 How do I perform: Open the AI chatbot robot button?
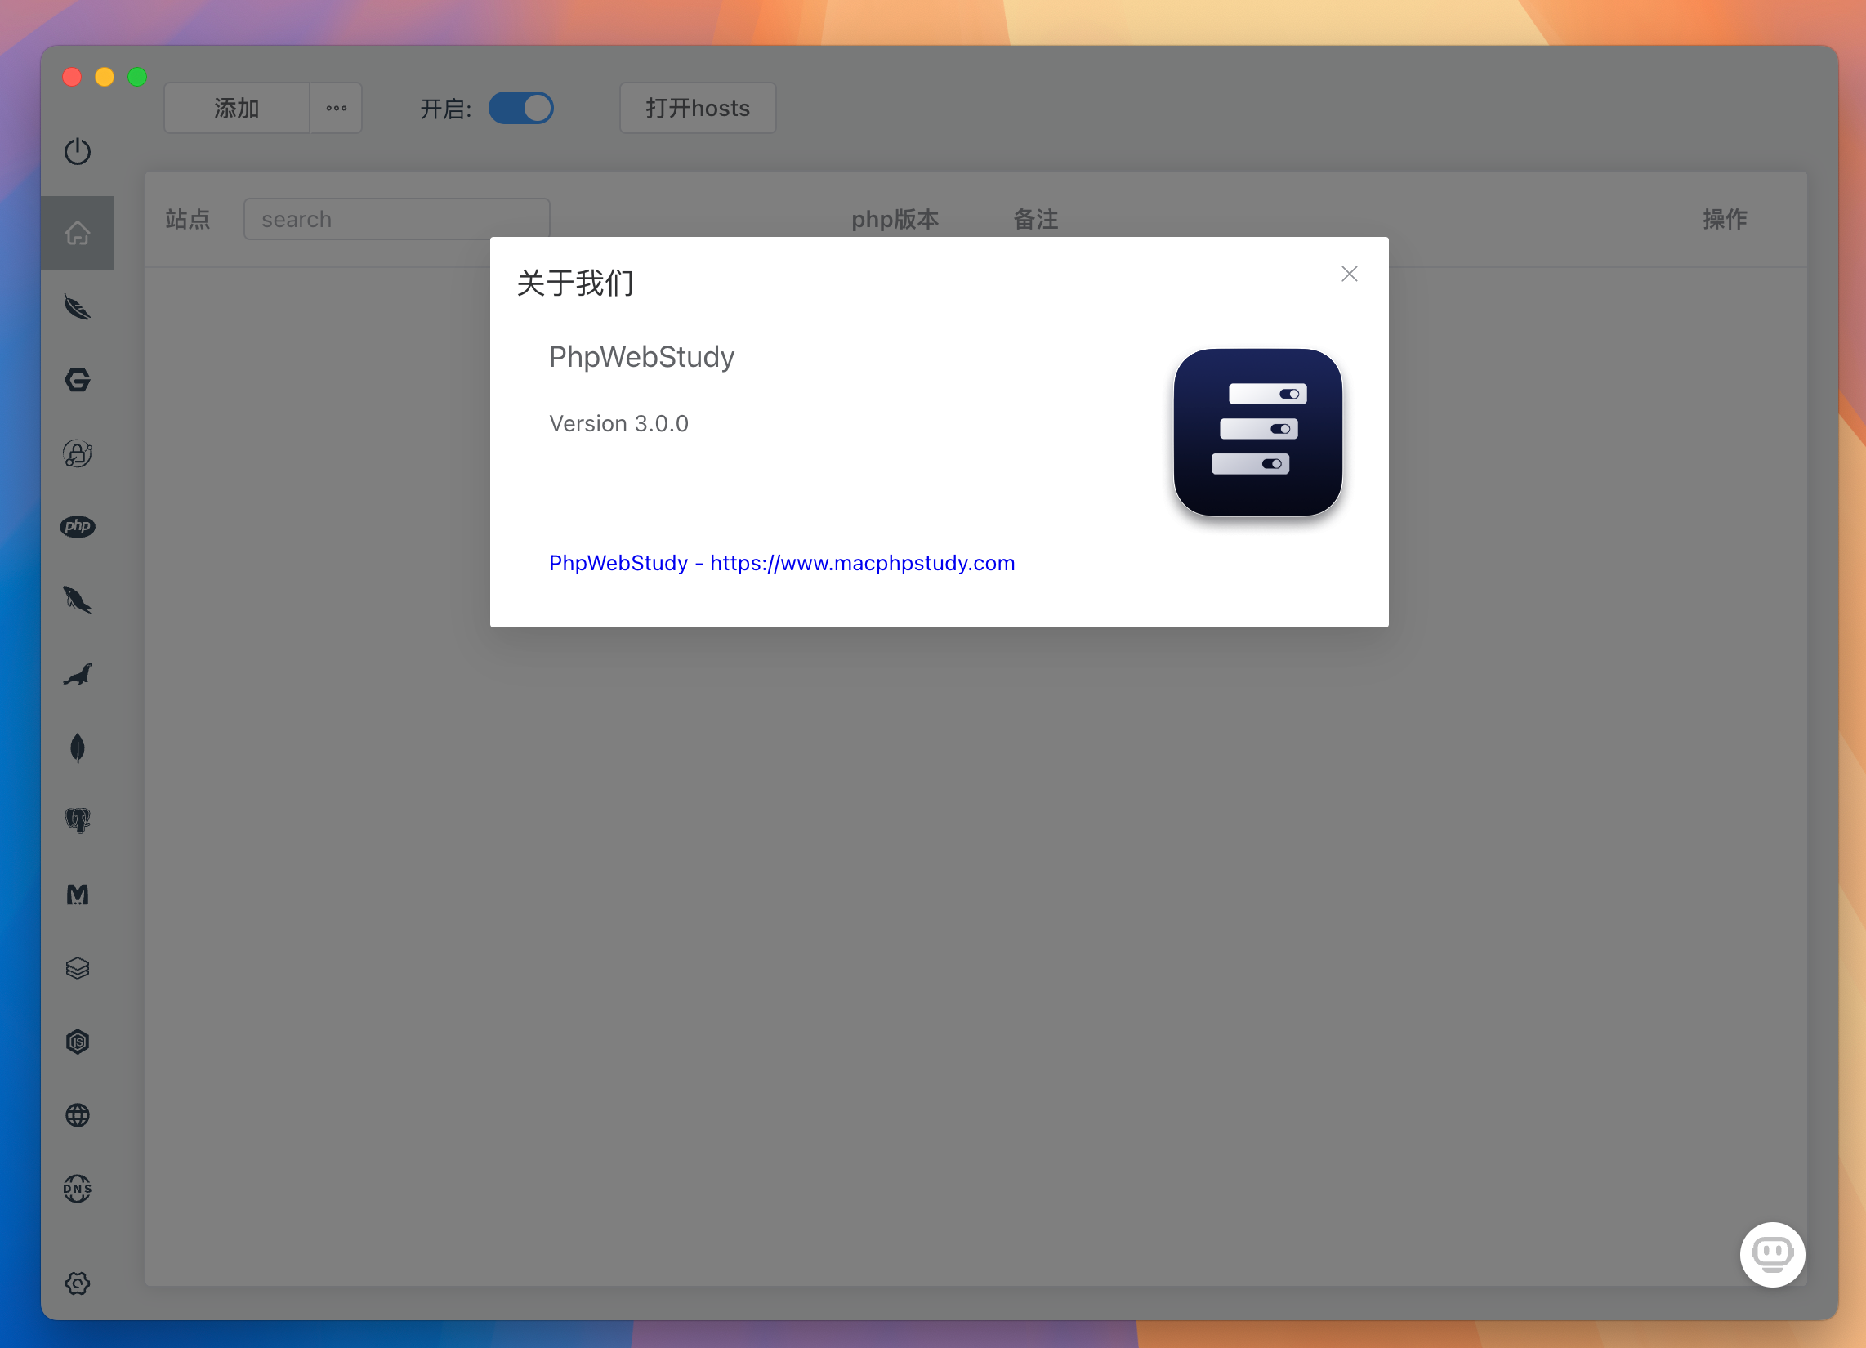tap(1772, 1254)
